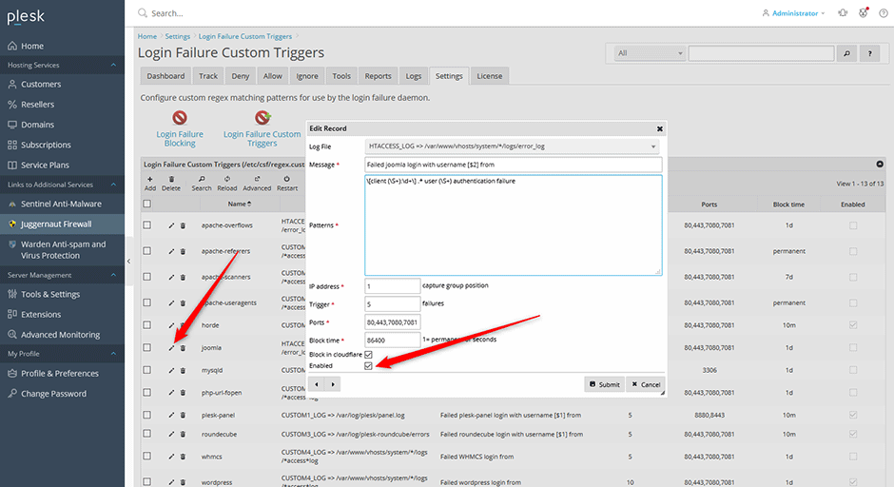Collapse the My Profile section
The width and height of the screenshot is (894, 487).
click(113, 354)
